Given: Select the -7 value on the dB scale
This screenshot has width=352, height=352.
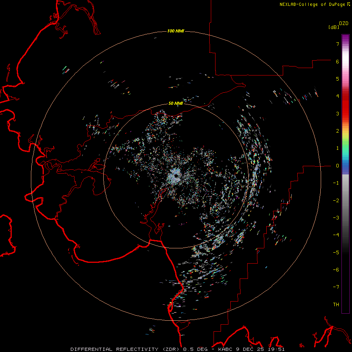Looking at the screenshot, I should [x=336, y=287].
